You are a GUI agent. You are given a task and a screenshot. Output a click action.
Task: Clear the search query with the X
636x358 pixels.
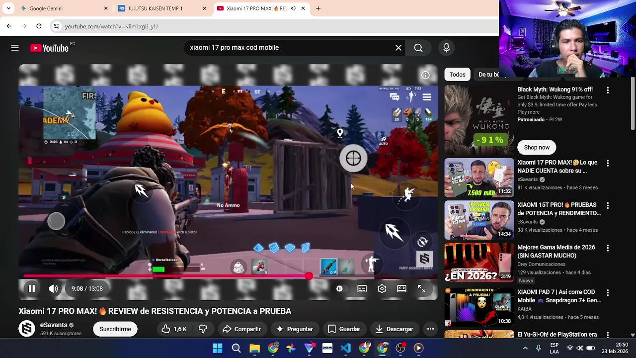click(x=398, y=48)
